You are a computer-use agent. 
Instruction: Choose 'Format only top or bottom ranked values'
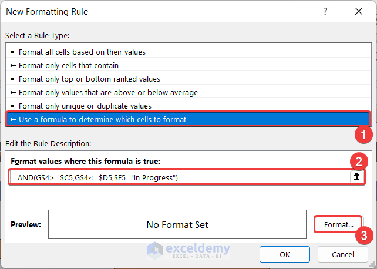(x=89, y=79)
